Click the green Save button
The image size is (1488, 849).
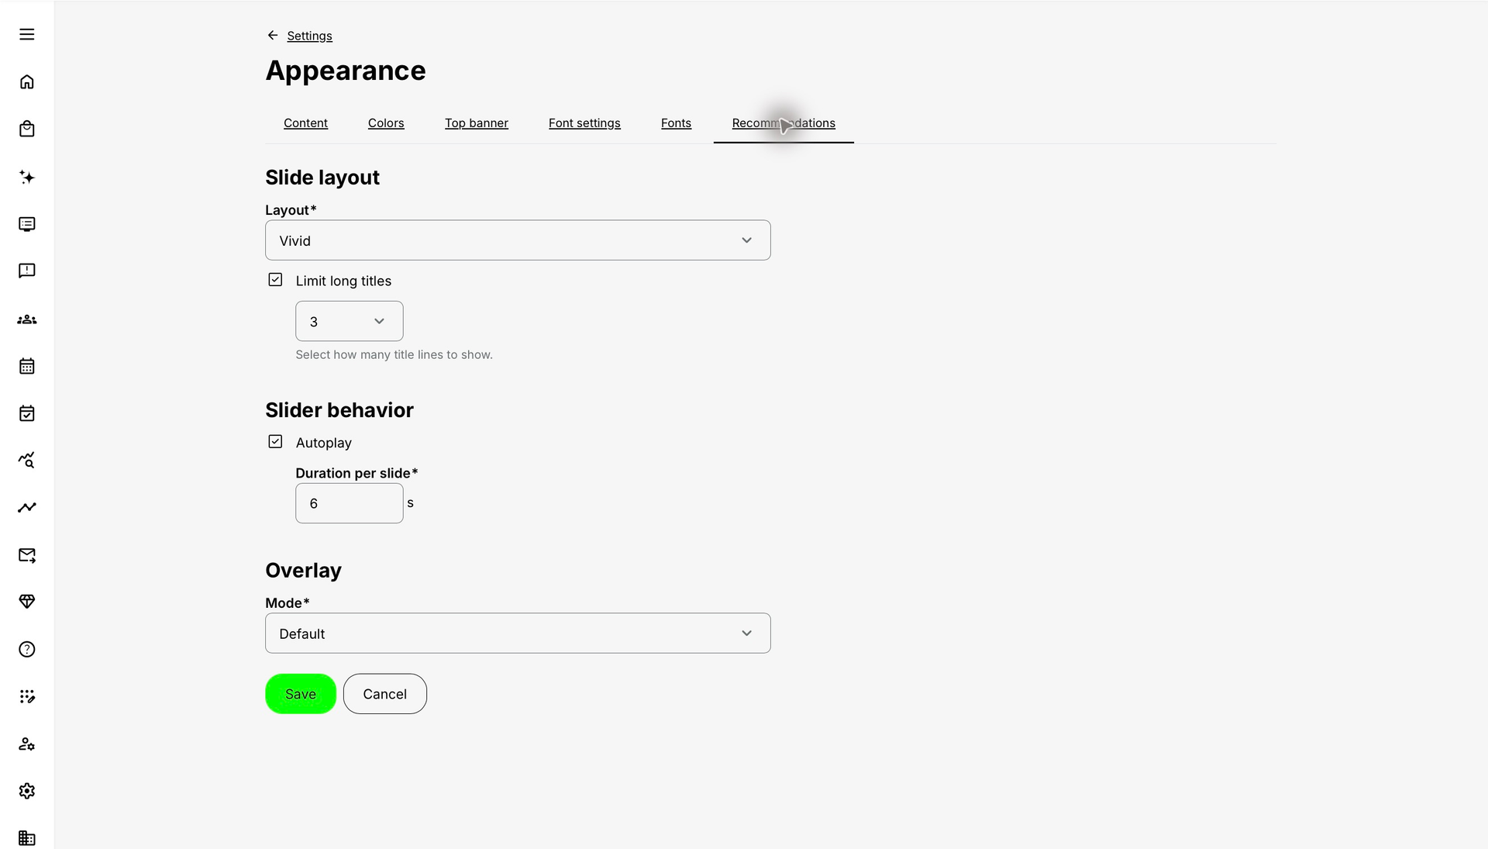(301, 694)
